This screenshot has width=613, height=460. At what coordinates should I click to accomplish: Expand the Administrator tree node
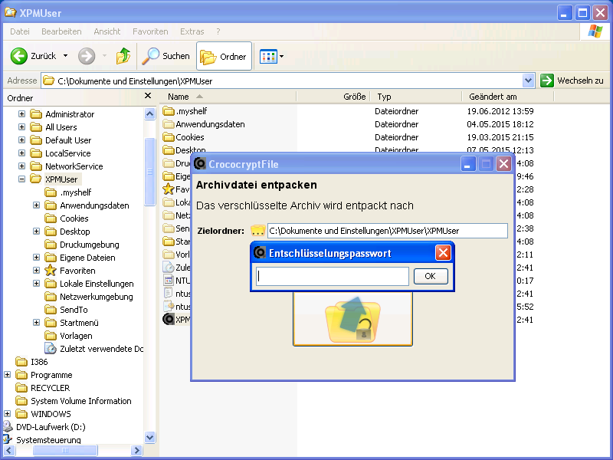tap(22, 114)
